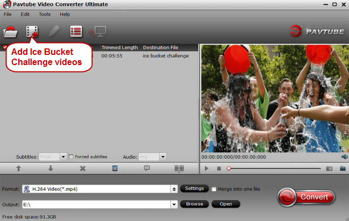The width and height of the screenshot is (349, 221).
Task: Open the Tools menu
Action: [x=45, y=15]
